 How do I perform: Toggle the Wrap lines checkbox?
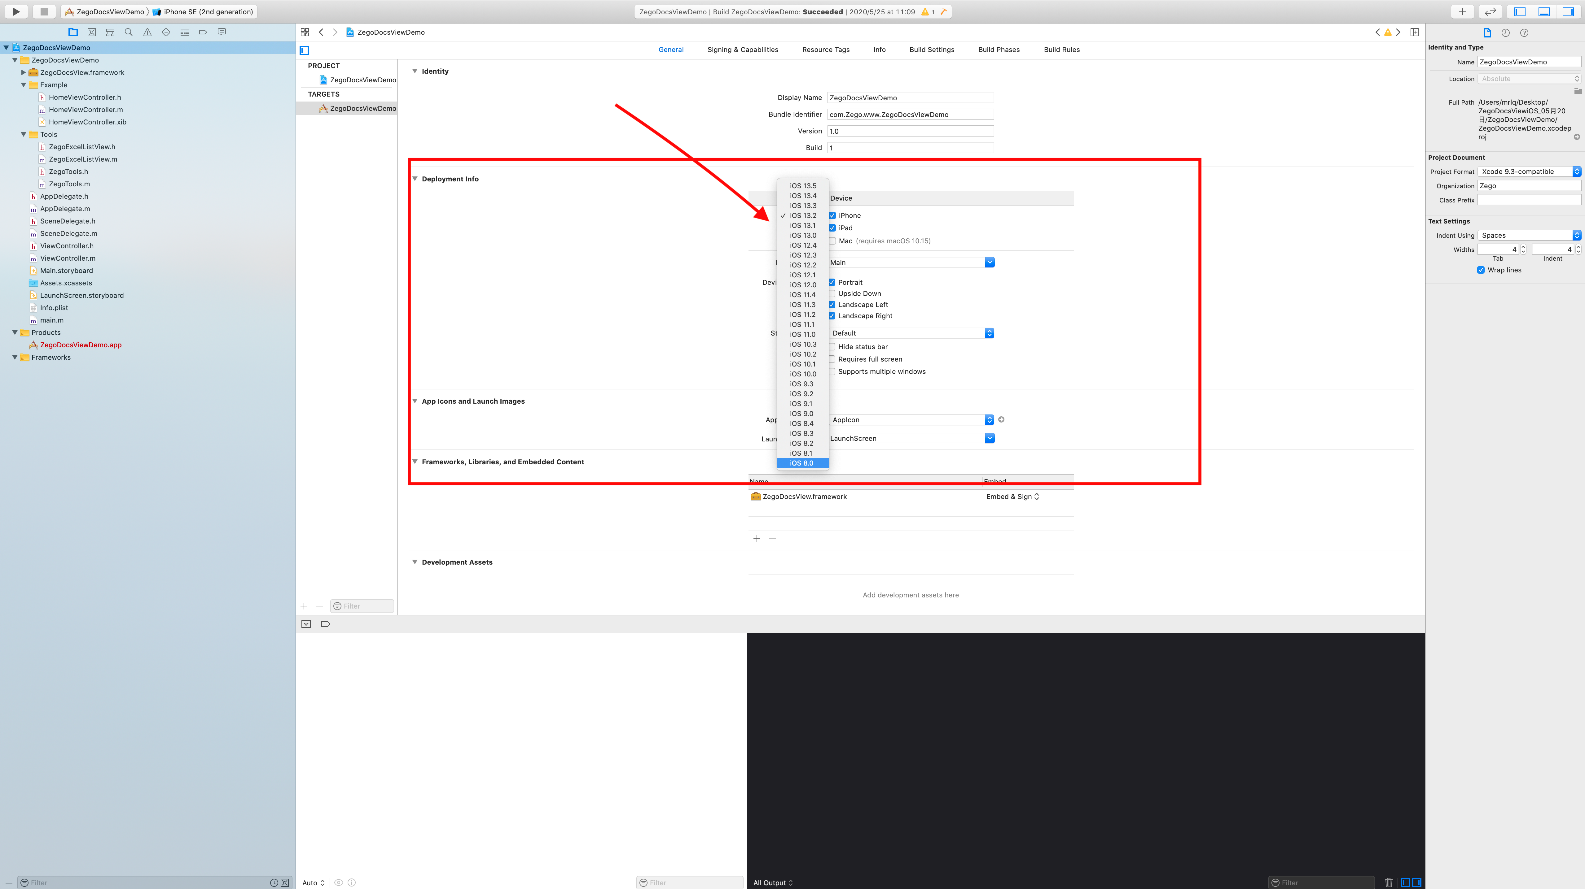pyautogui.click(x=1481, y=270)
